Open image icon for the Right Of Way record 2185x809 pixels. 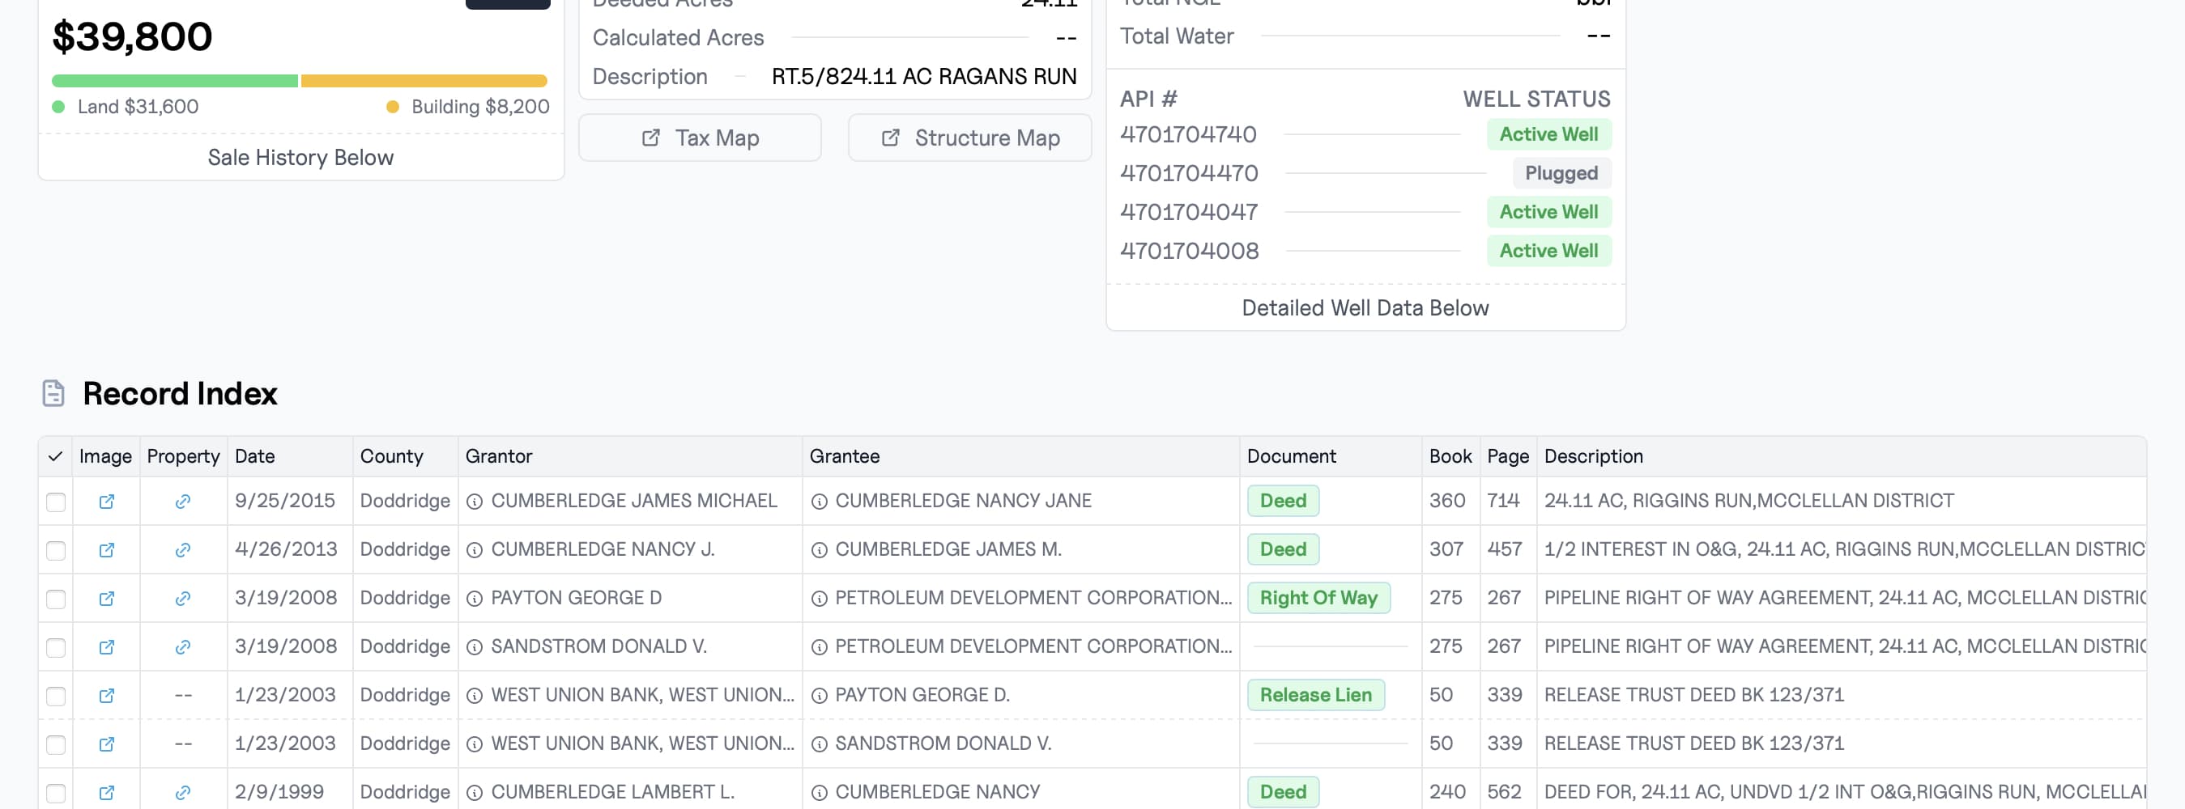[106, 599]
